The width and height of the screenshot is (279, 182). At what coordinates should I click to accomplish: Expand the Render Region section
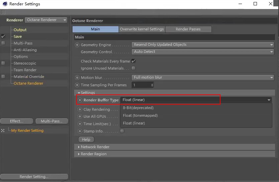(x=79, y=154)
